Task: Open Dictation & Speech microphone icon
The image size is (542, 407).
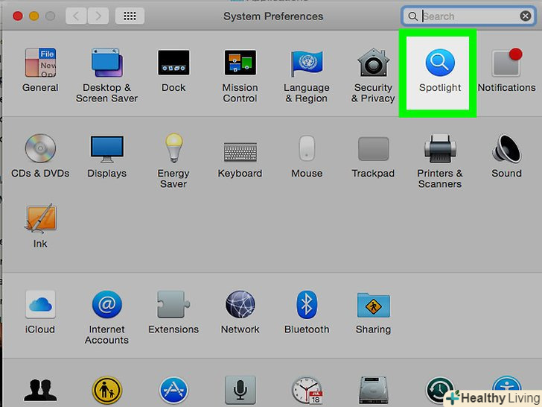Action: point(240,391)
